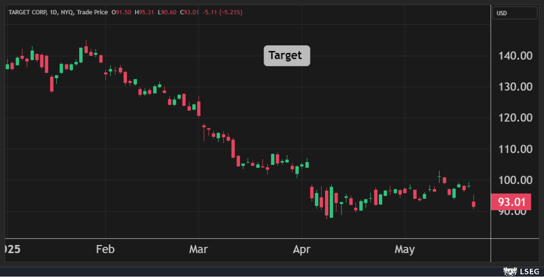Click the 120.00 price axis label
The image size is (544, 277).
tap(515, 118)
